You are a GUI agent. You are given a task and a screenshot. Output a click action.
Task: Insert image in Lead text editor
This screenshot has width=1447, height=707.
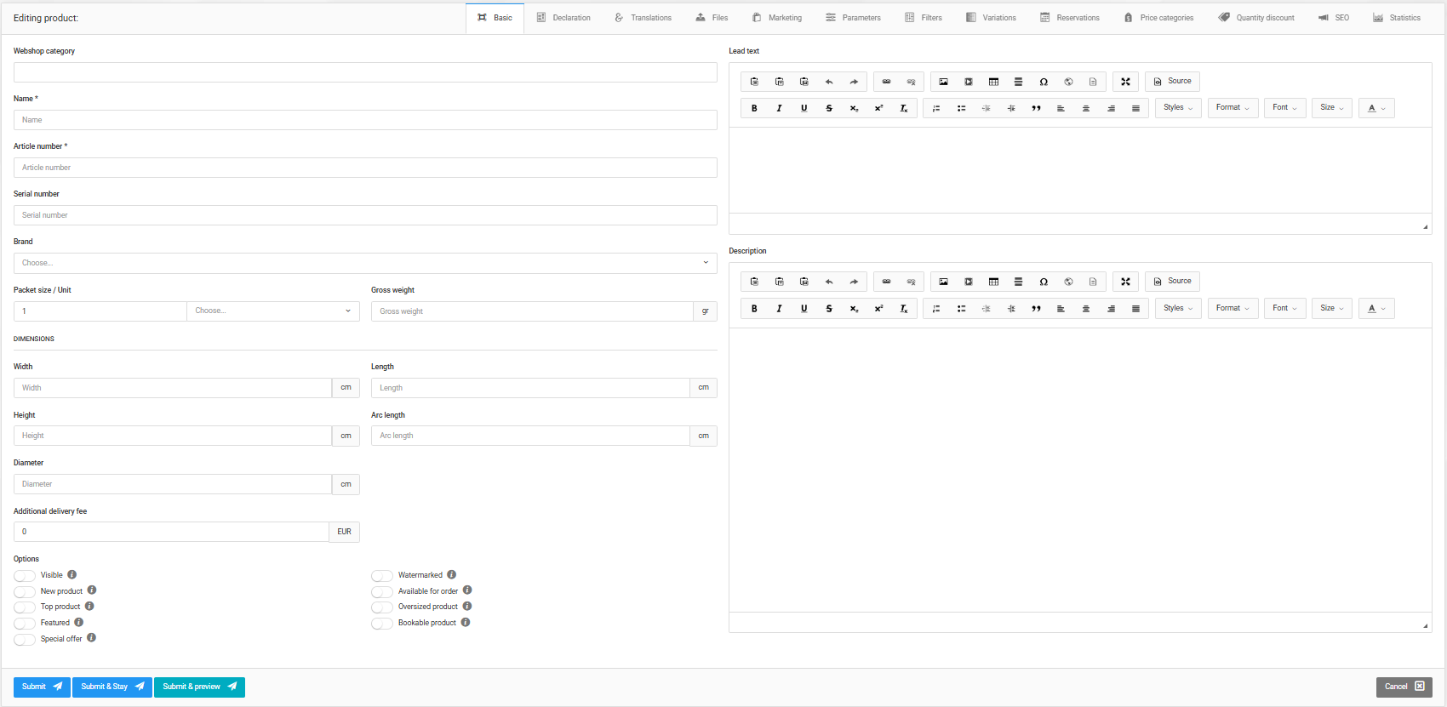(x=943, y=82)
